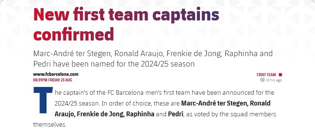Open the www.fcbarcelona.com source link
Viewport: 315px width, 136px height.
click(x=55, y=74)
